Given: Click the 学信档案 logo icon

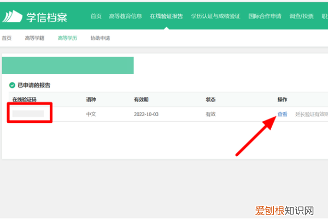Looking at the screenshot, I should click(13, 16).
